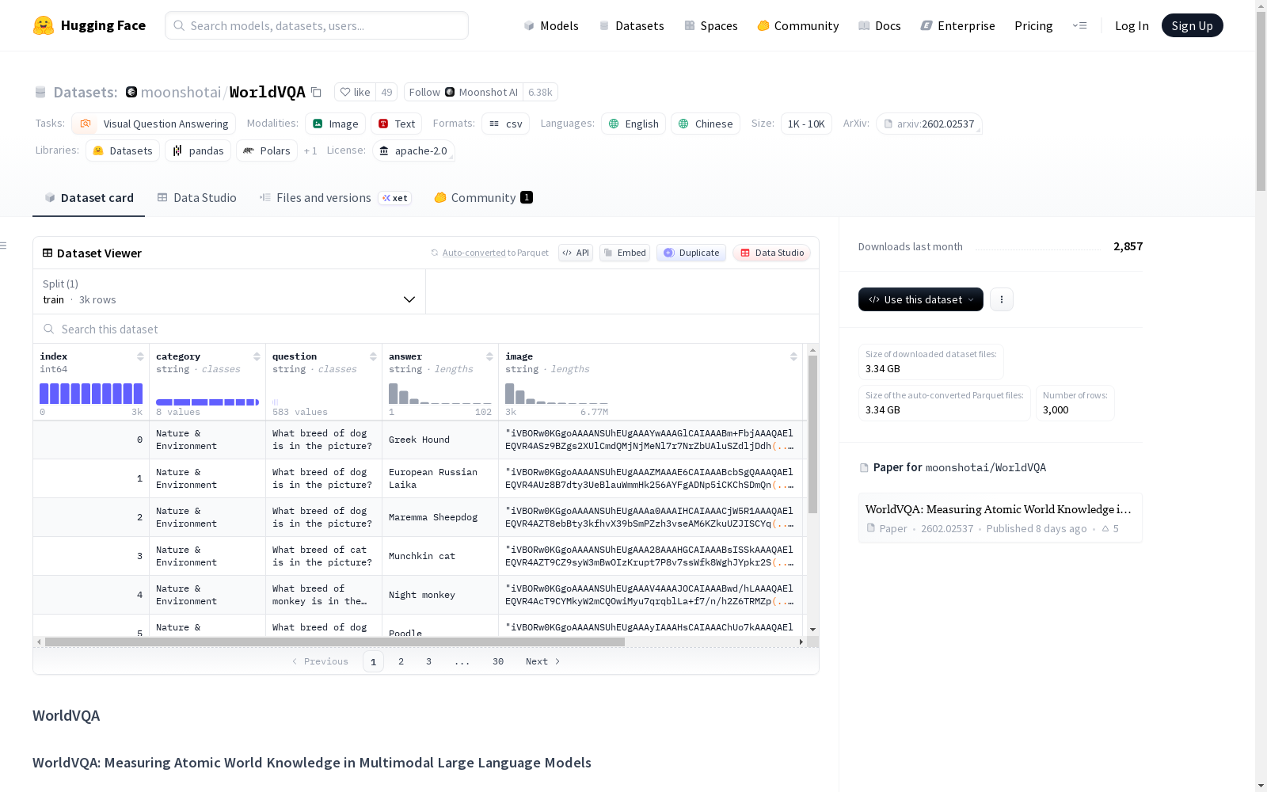This screenshot has height=792, width=1267.
Task: Open Docs from the top navigation
Action: click(x=879, y=25)
